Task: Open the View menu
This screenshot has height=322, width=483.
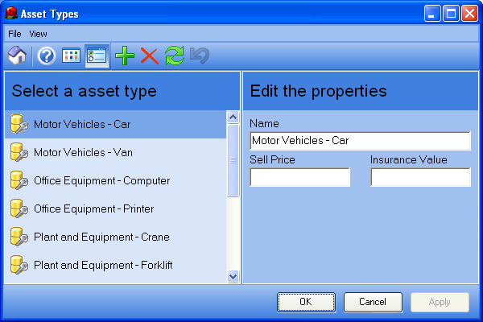Action: tap(38, 34)
